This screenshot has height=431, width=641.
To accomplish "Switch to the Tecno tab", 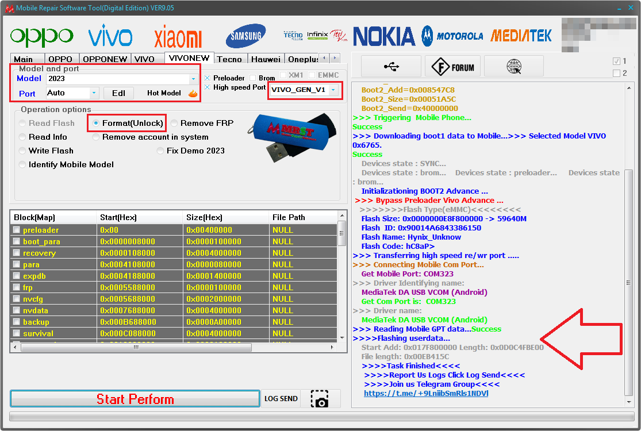I will (229, 59).
